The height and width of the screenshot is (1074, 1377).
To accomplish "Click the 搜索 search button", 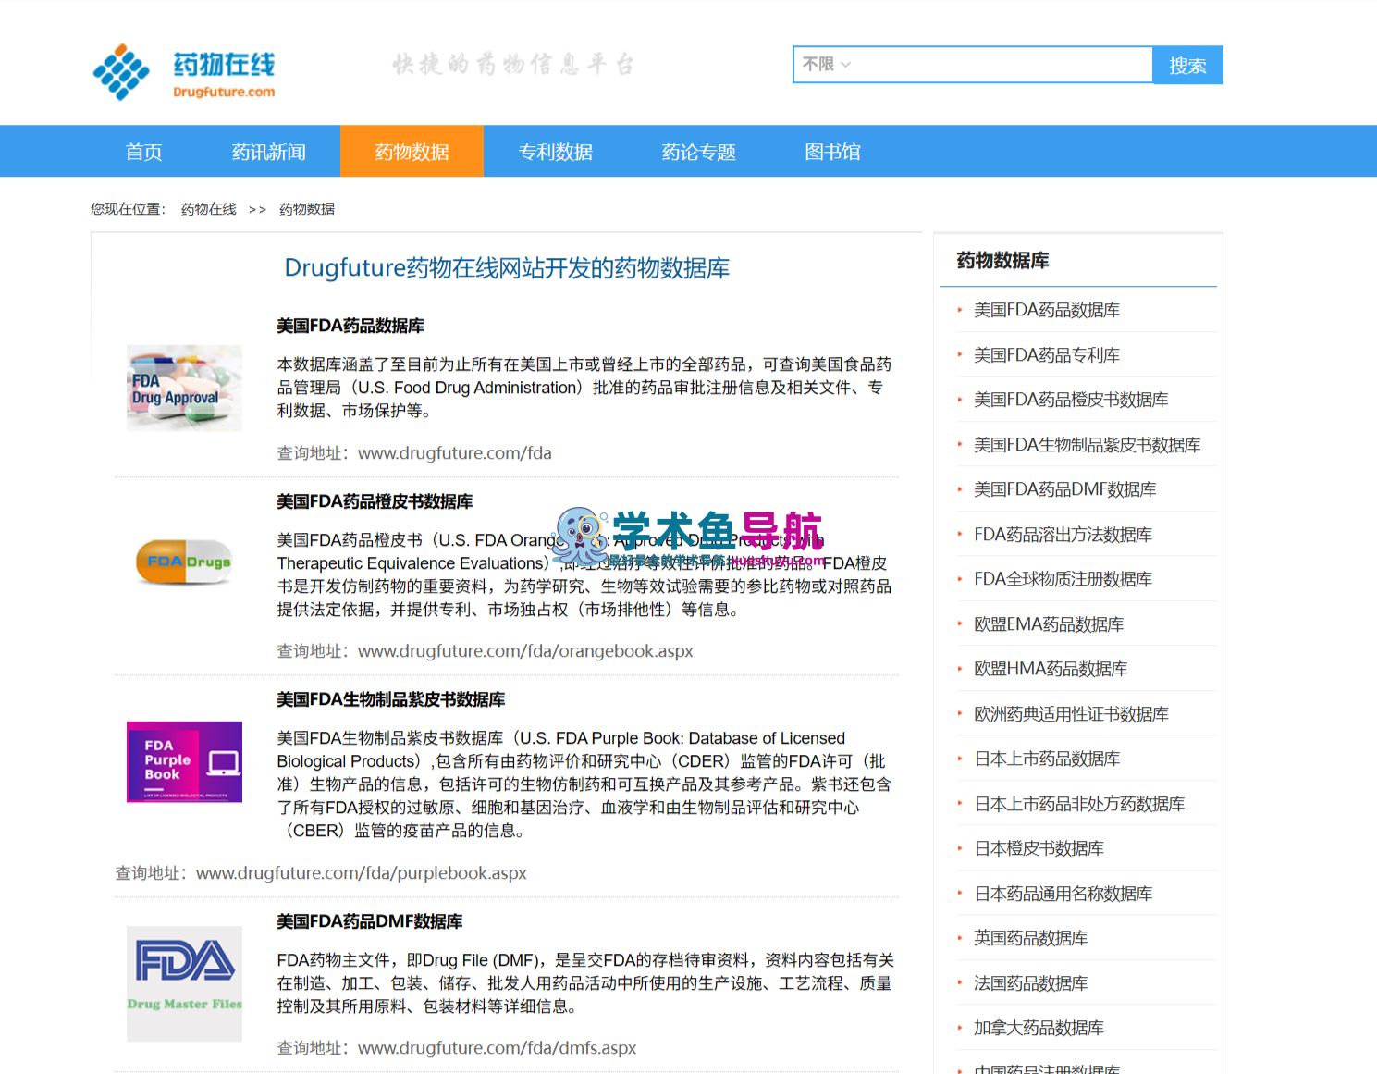I will [1187, 65].
